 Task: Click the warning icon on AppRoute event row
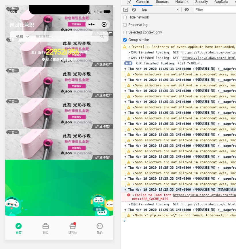coord(125,47)
